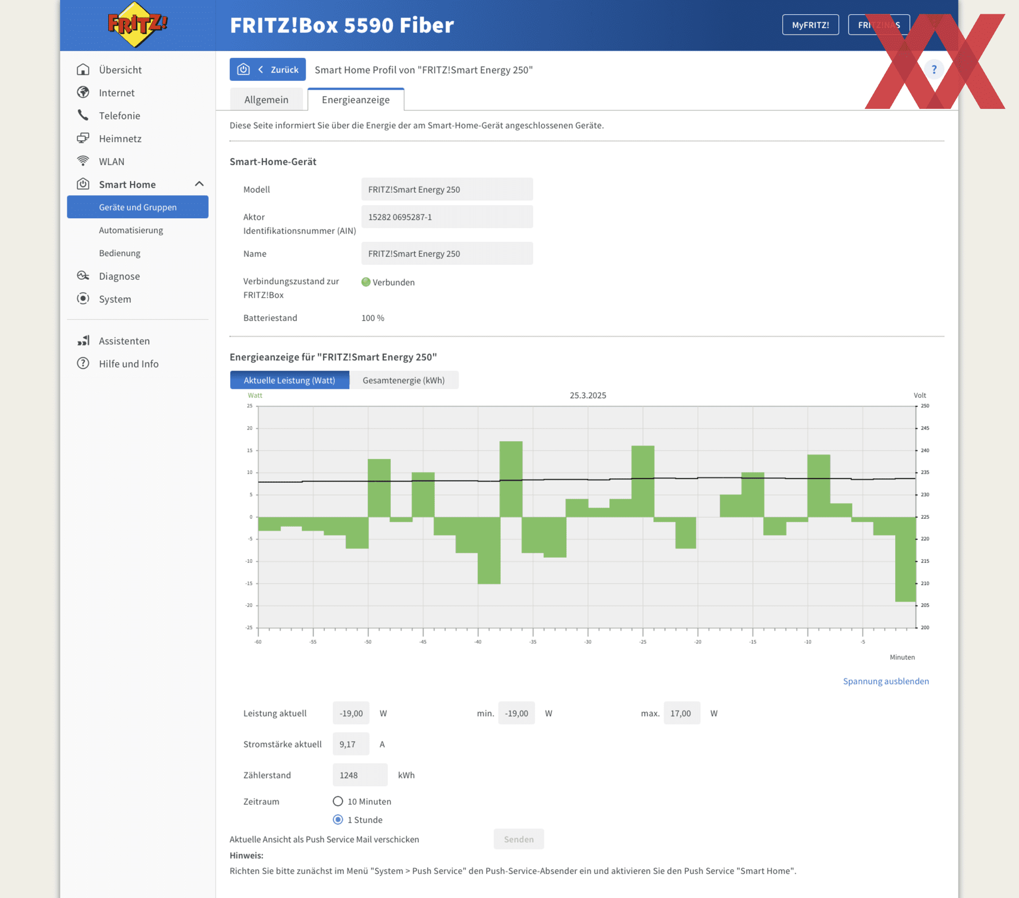The height and width of the screenshot is (898, 1019).
Task: Show Aktuelle Leistung (Watt) chart
Action: (289, 380)
